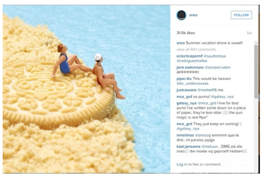Open 31.5k likes list
Image resolution: width=262 pixels, height=177 pixels.
tap(186, 33)
